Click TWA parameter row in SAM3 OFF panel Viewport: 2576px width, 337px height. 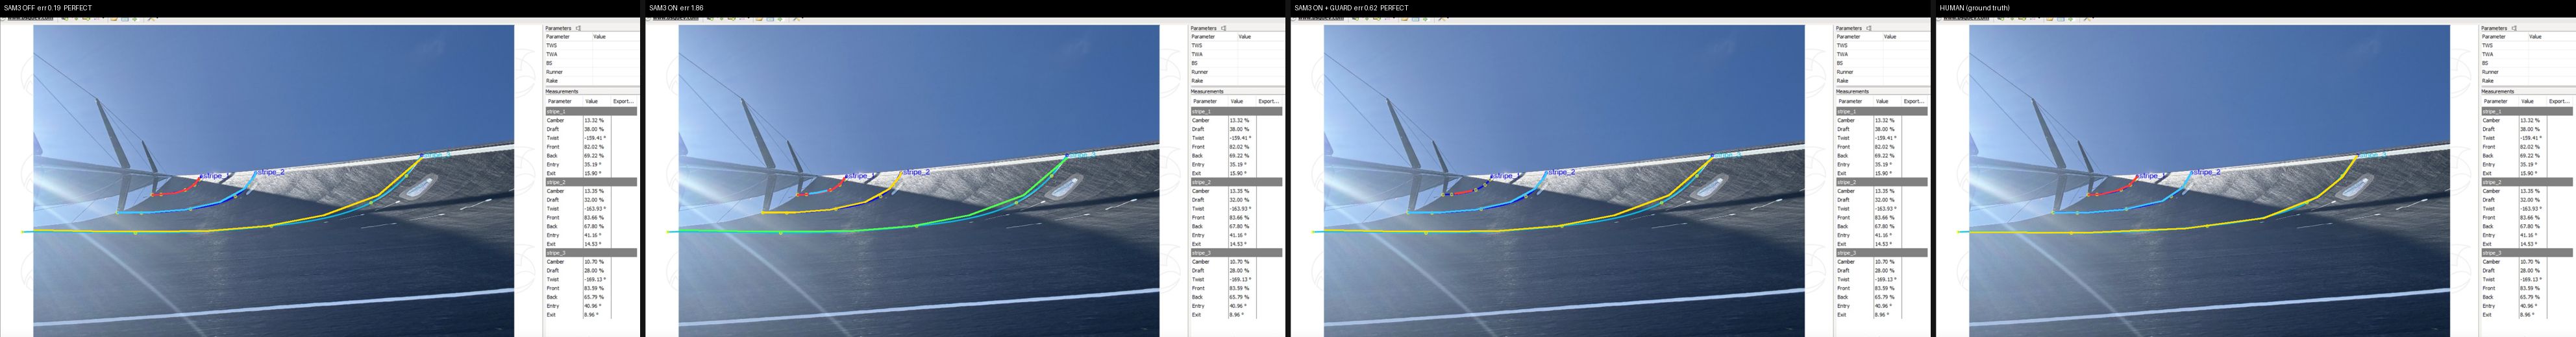pyautogui.click(x=591, y=55)
